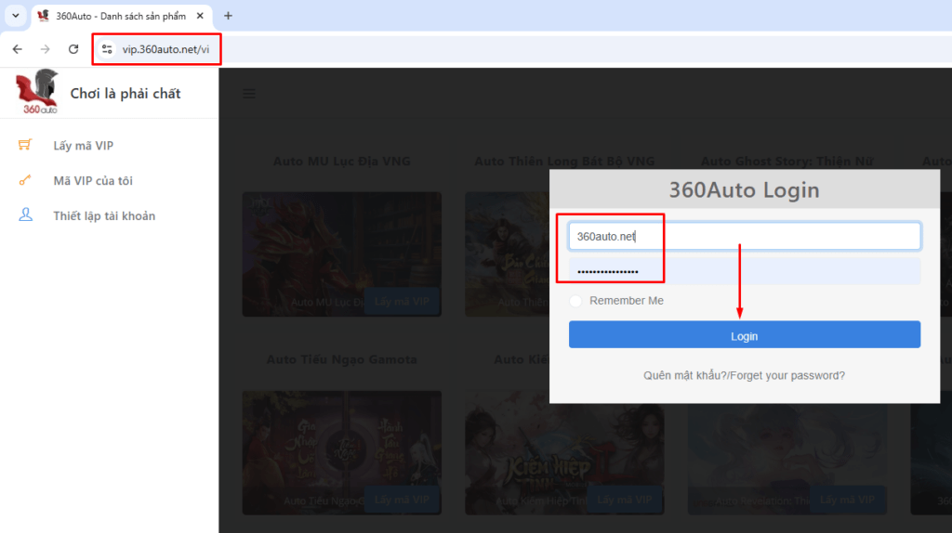The width and height of the screenshot is (952, 533).
Task: Open a new browser tab
Action: (229, 16)
